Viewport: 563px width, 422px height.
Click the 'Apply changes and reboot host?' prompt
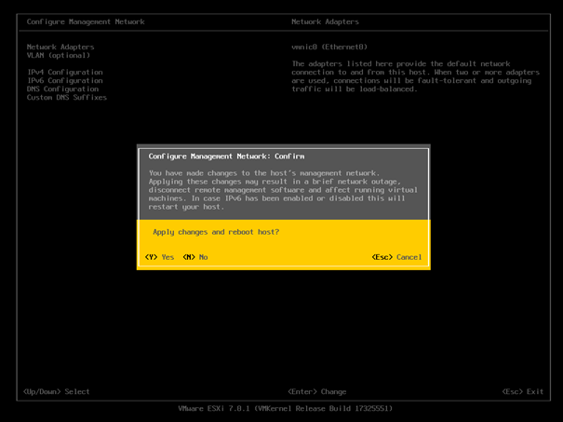click(x=216, y=231)
